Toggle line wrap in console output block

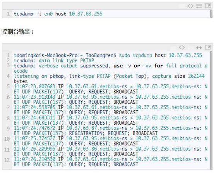[190, 47]
